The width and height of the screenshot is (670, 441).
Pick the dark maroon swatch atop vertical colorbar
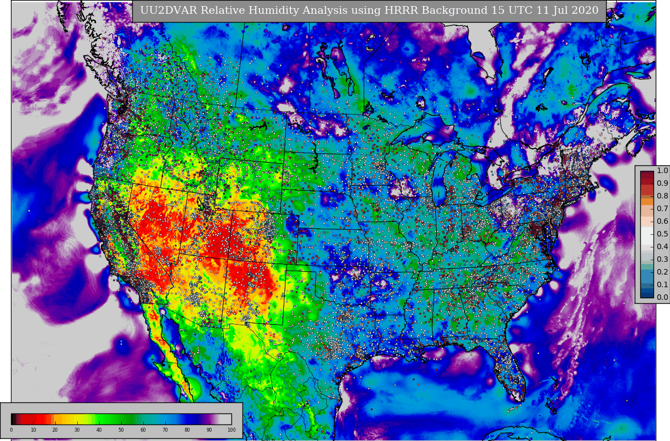click(647, 175)
